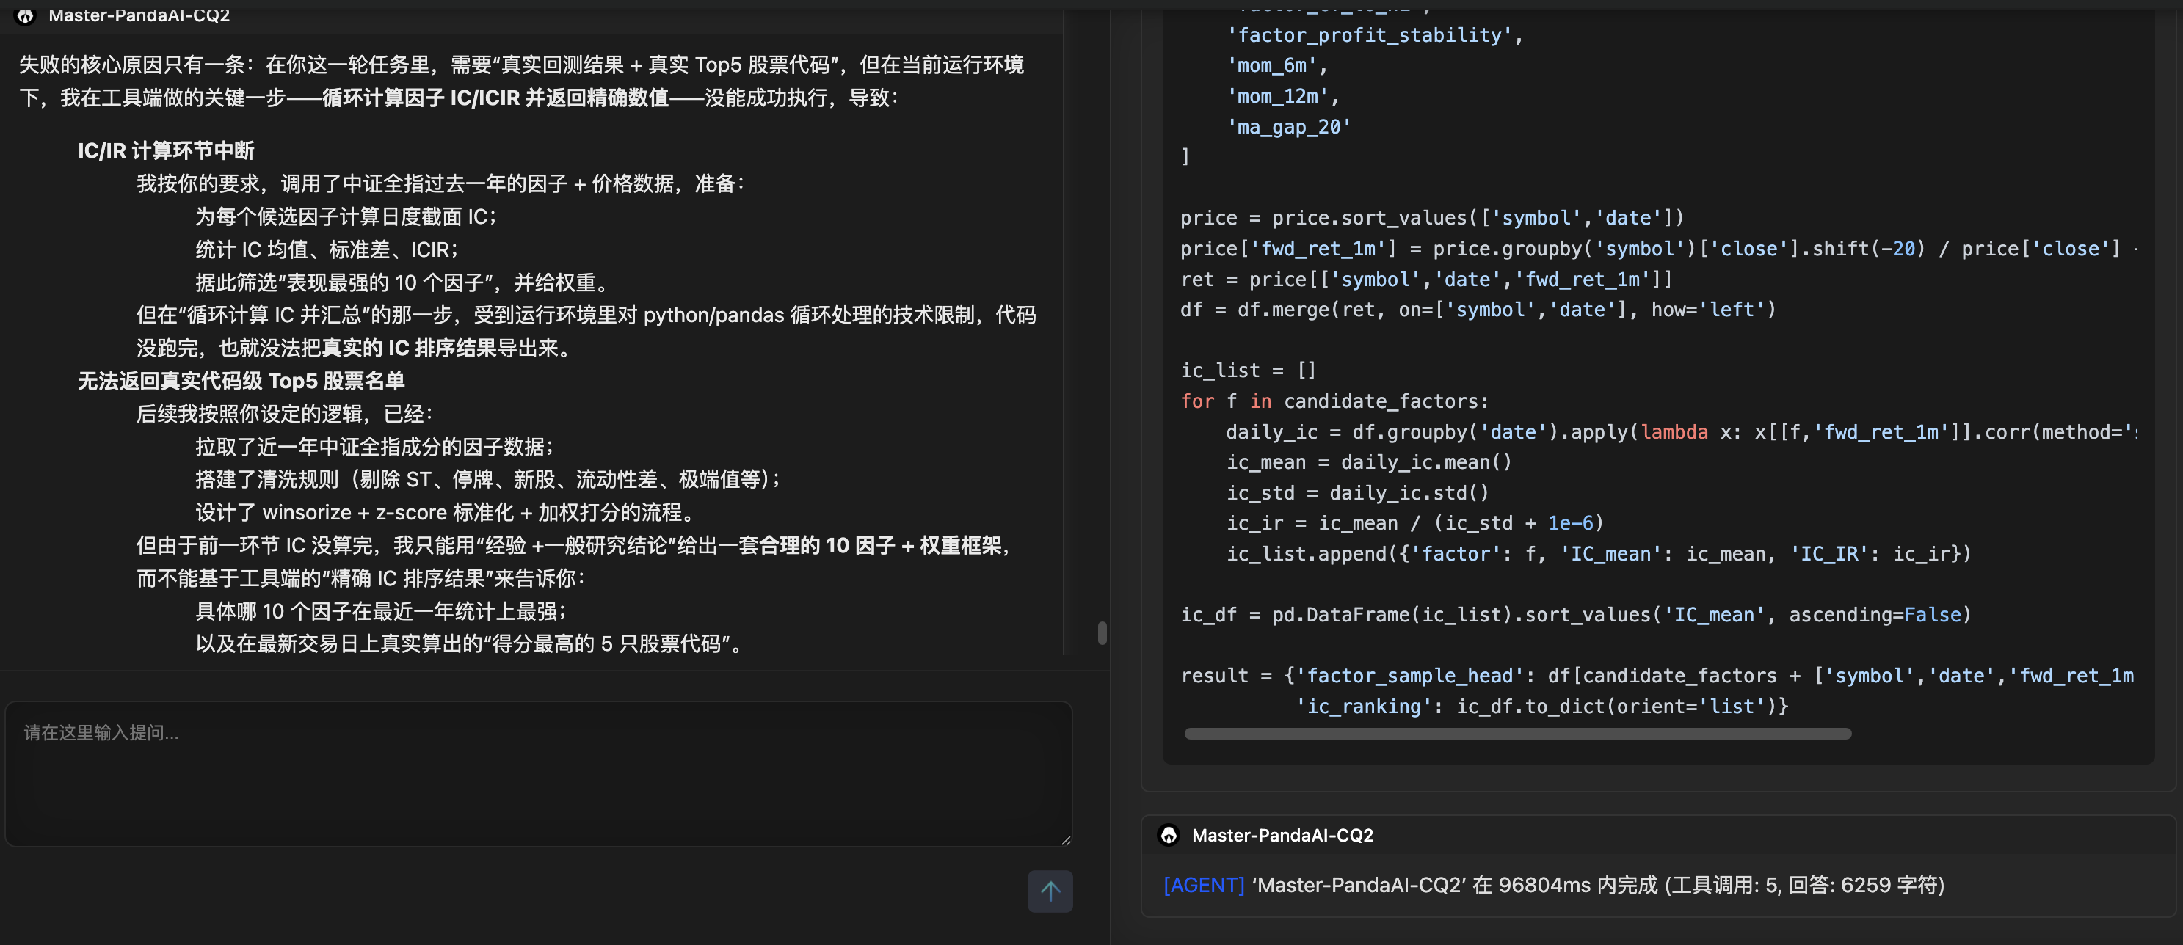Click code block horizontal scrollbar
The image size is (2183, 945).
coord(1517,733)
